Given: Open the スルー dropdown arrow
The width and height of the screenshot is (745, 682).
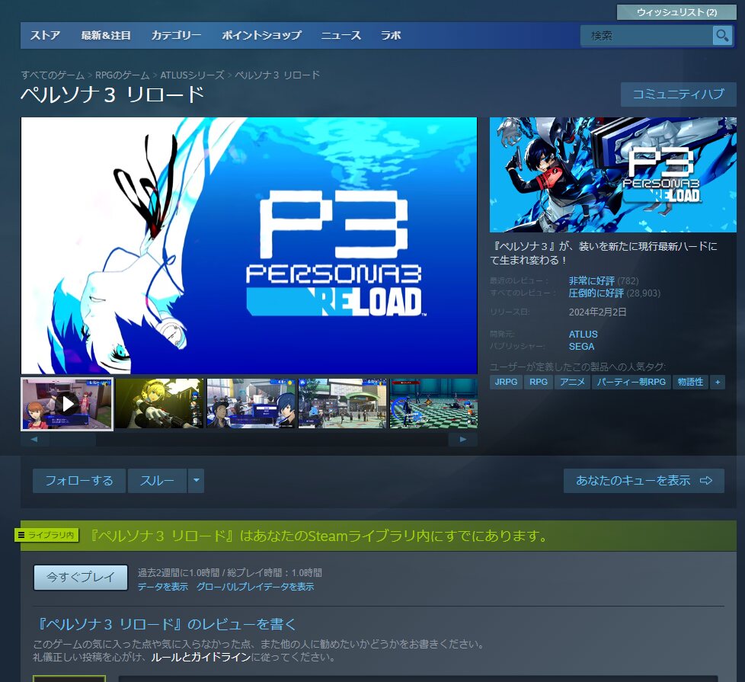Looking at the screenshot, I should pos(197,481).
